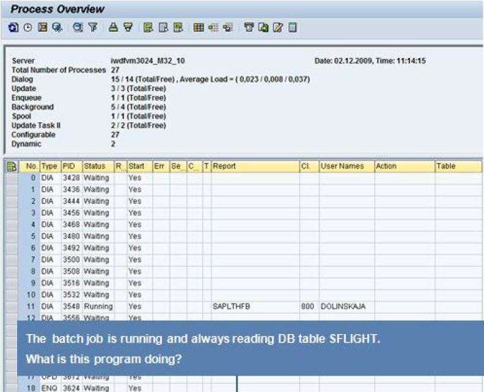Click the PID column header

coord(72,166)
